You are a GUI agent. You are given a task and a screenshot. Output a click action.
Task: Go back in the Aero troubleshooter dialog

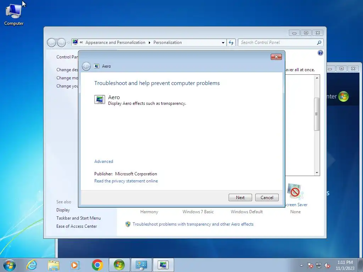pos(86,66)
